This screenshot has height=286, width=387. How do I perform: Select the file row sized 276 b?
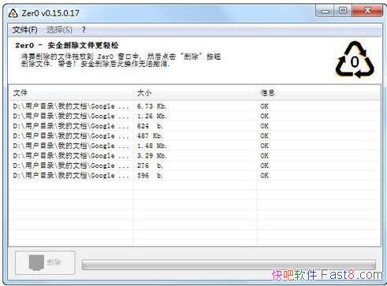(195, 165)
